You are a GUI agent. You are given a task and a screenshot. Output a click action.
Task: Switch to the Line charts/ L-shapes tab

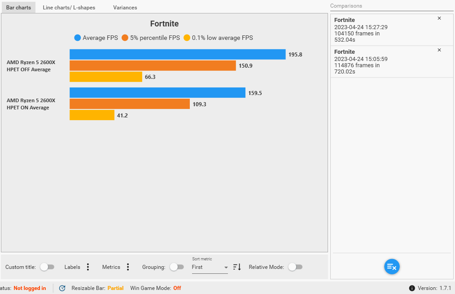[69, 7]
